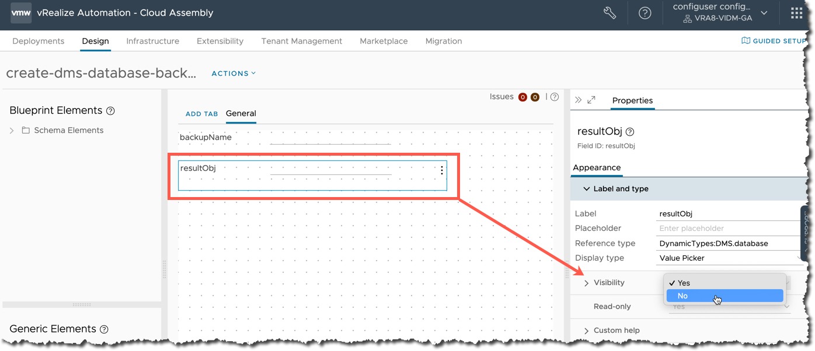Select Yes in the Visibility dropdown

(x=725, y=283)
